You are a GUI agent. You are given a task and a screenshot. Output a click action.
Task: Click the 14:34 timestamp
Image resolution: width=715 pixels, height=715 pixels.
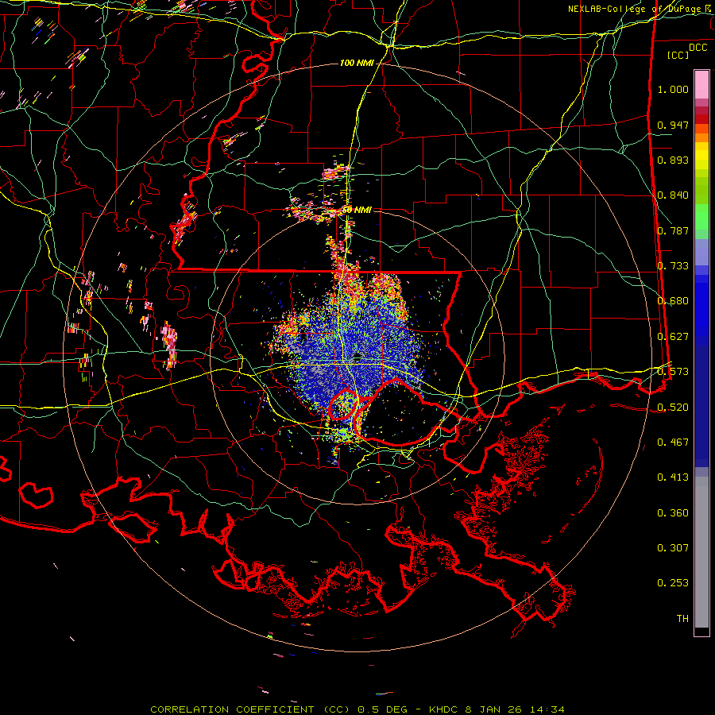547,709
